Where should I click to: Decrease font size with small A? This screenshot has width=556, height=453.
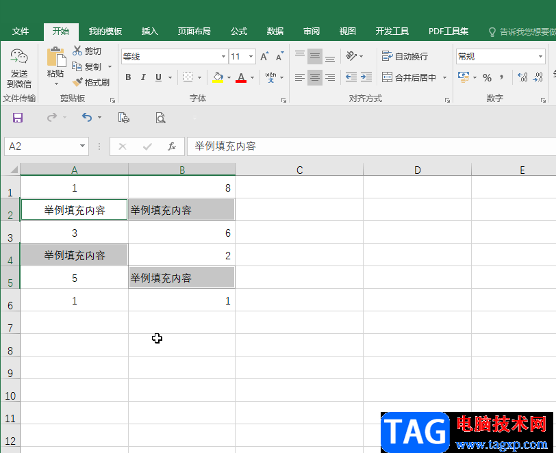click(279, 56)
